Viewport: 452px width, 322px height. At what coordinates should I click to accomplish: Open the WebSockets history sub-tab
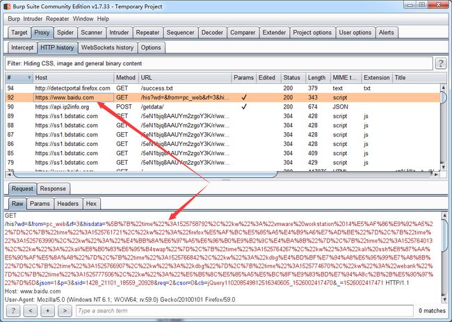tap(107, 47)
